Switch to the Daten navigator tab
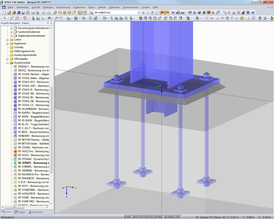 tap(7, 212)
